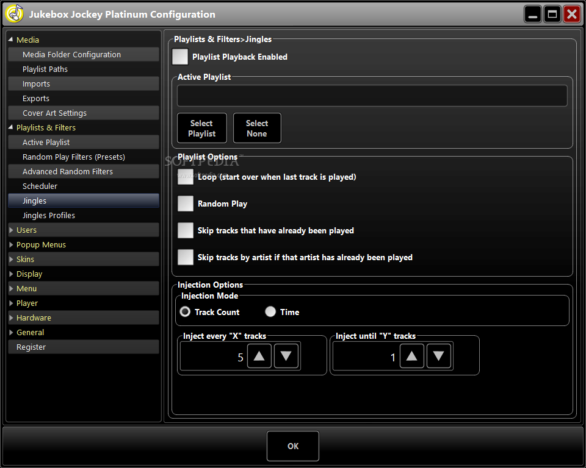Click the Display category label

pyautogui.click(x=29, y=274)
